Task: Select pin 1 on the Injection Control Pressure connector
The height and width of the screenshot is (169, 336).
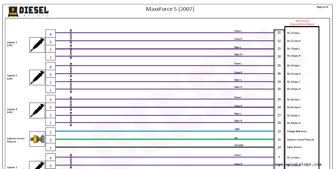Action: point(50,147)
